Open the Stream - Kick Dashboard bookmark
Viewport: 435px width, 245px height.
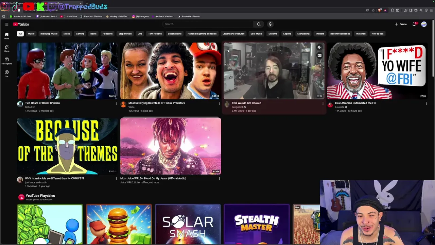[21, 16]
